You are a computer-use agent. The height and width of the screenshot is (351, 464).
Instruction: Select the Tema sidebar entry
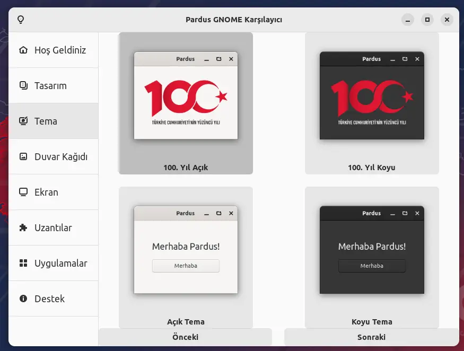53,121
